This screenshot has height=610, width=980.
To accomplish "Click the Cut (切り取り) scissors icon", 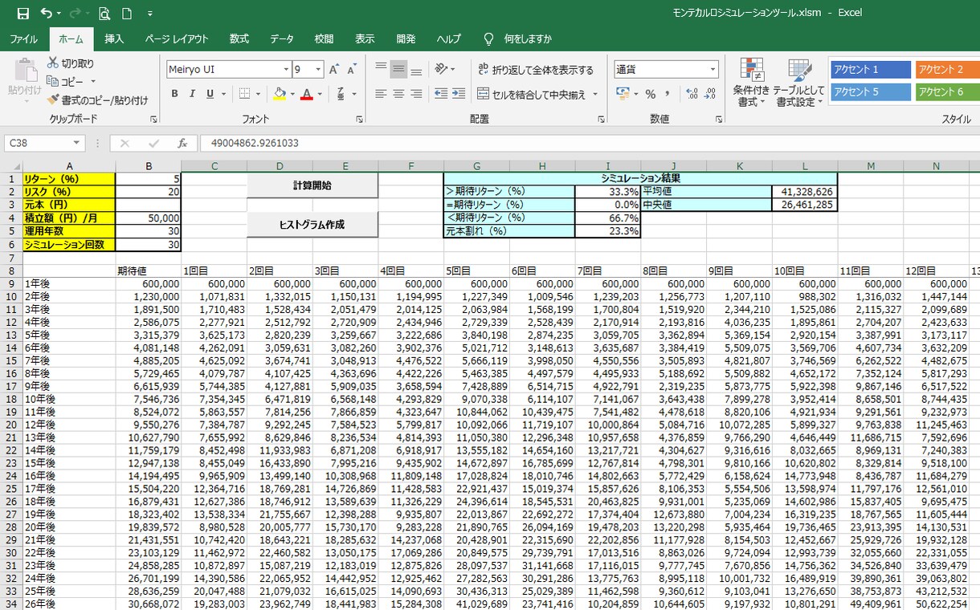I will [53, 63].
